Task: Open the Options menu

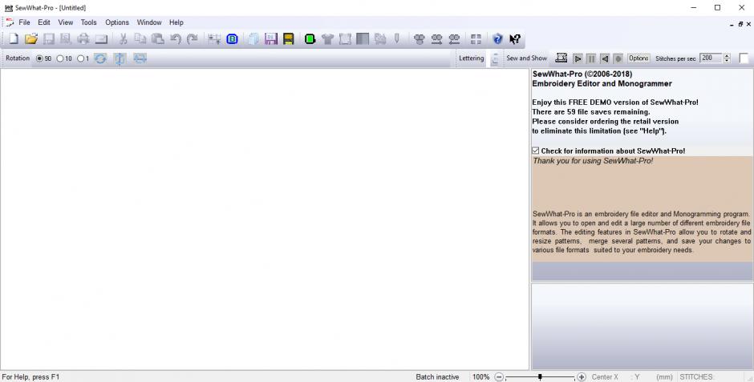Action: tap(117, 22)
